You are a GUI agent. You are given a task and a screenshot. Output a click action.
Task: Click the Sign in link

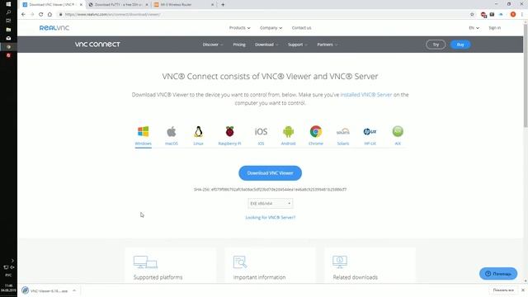495,28
